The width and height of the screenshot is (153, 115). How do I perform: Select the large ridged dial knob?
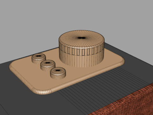click(x=82, y=49)
